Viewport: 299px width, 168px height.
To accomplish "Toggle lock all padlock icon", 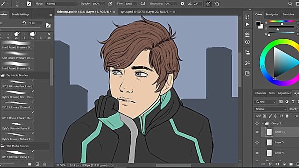I will (287, 116).
